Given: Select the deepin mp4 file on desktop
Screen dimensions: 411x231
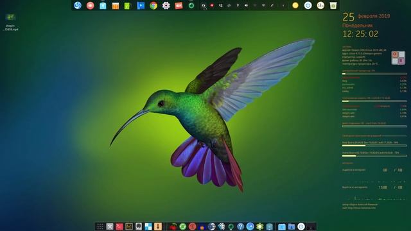Looking at the screenshot, I should pos(10,22).
